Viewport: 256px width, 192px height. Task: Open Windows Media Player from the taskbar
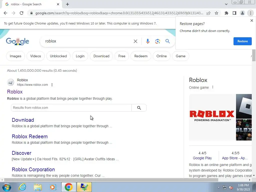[x=53, y=187]
